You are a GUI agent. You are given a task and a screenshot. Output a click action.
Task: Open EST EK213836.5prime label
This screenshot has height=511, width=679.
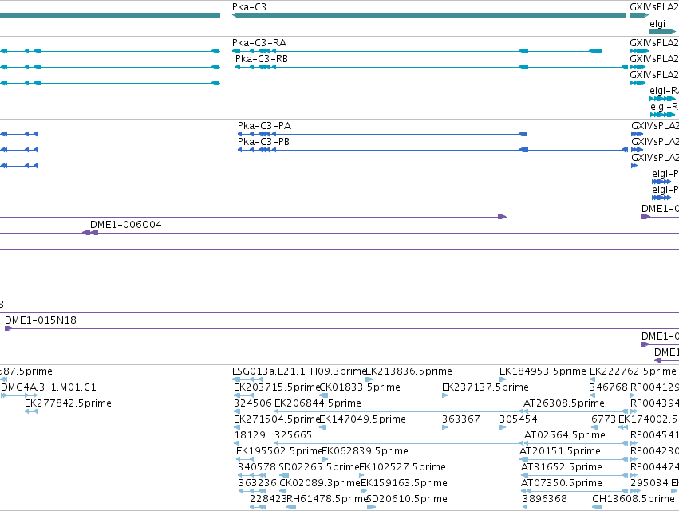pyautogui.click(x=409, y=371)
